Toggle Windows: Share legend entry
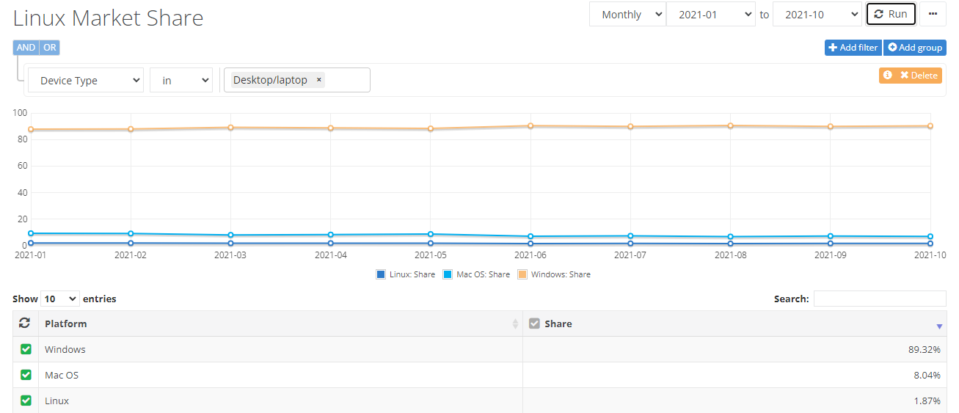The height and width of the screenshot is (413, 959). (x=554, y=274)
